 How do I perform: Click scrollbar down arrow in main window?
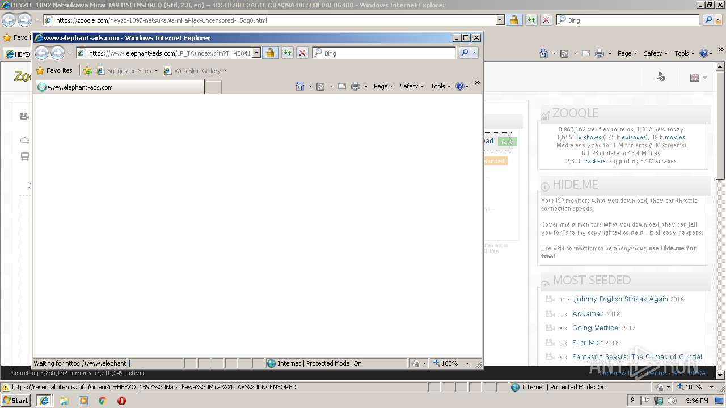pyautogui.click(x=721, y=375)
